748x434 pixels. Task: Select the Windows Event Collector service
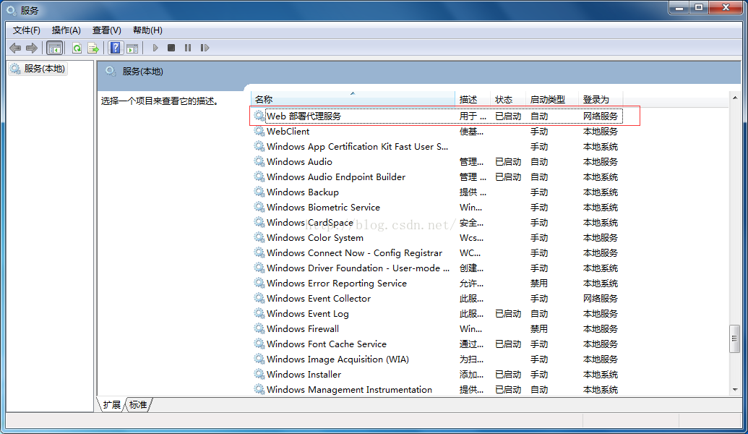[319, 299]
